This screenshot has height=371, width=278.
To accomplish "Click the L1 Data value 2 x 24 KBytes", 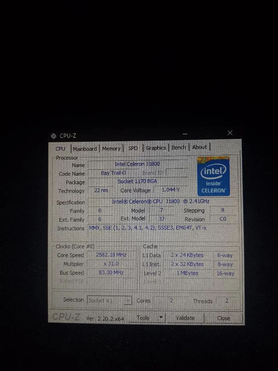I will (187, 255).
